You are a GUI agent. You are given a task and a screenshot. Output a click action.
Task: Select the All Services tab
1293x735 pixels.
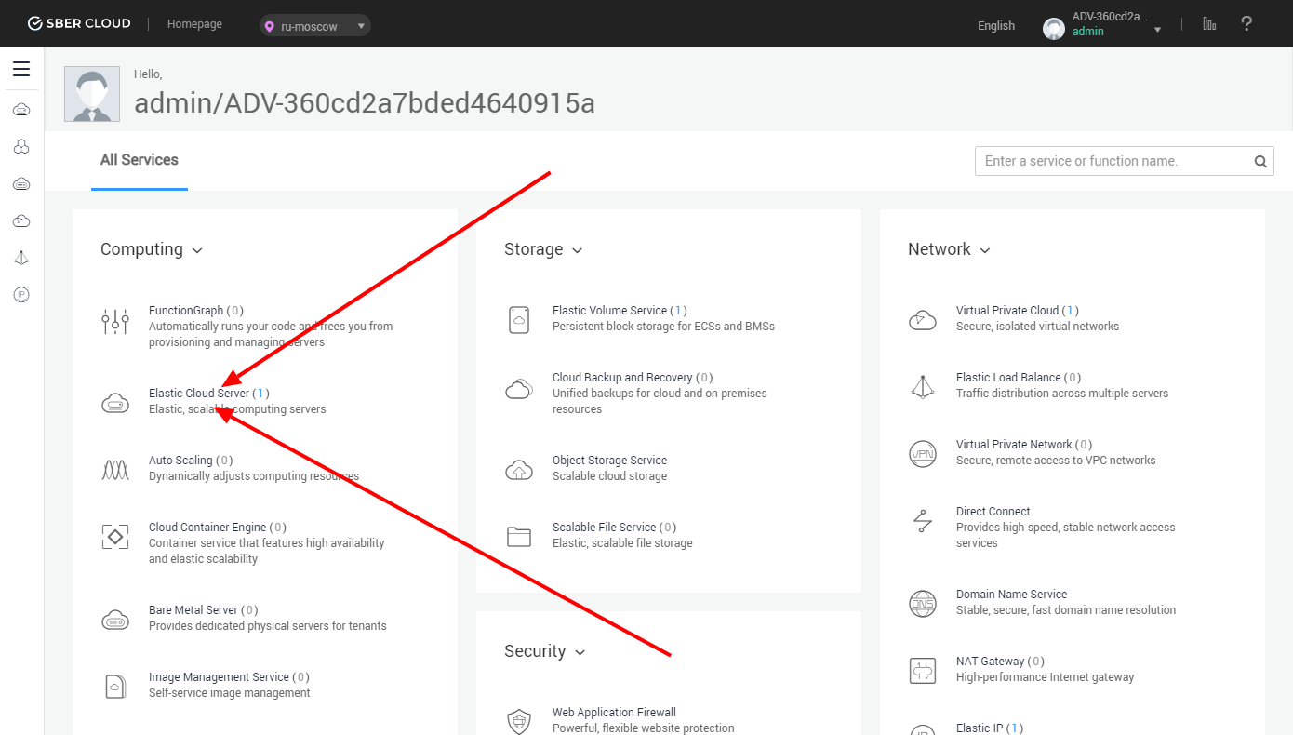(140, 160)
